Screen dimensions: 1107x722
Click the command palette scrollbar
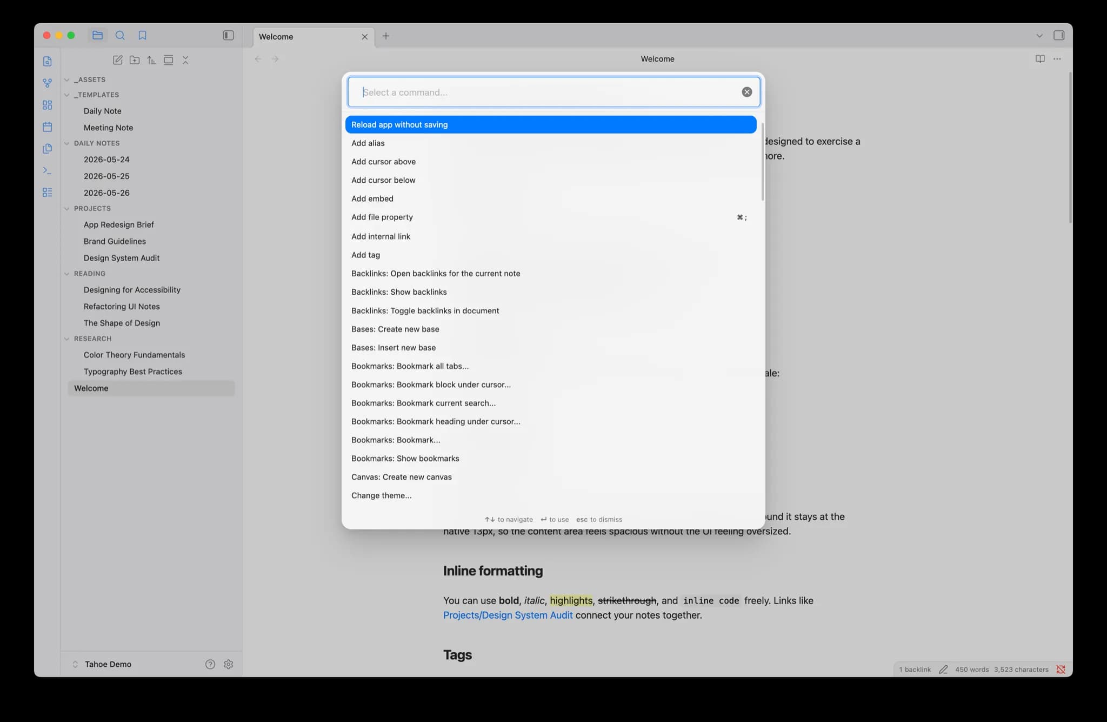762,162
